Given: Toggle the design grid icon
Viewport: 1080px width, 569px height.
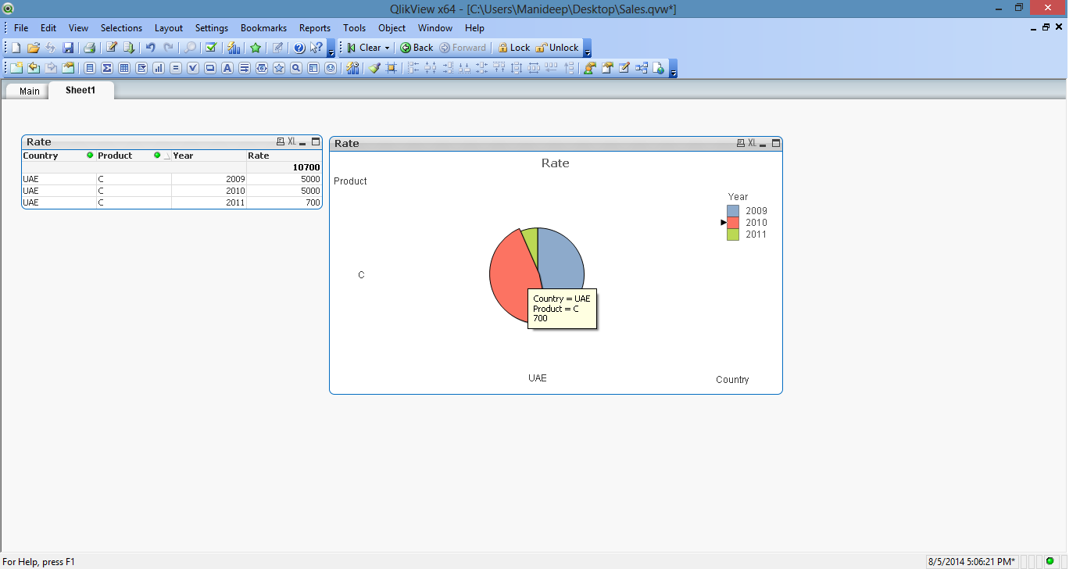Looking at the screenshot, I should 392,68.
